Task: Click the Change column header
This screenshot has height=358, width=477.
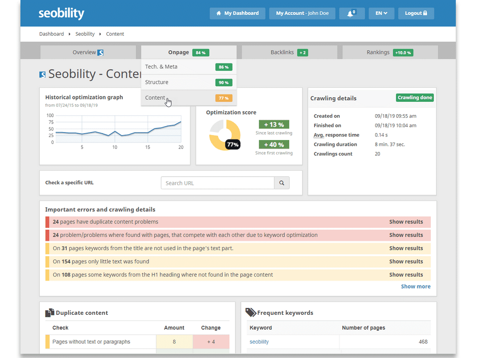Action: pyautogui.click(x=211, y=328)
